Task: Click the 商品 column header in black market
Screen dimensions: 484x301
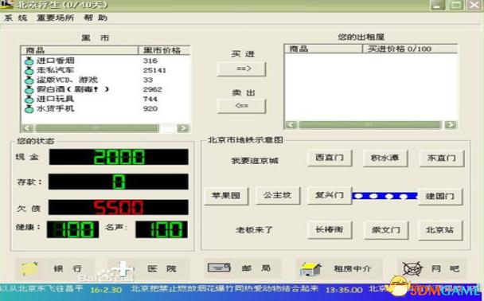Action: (x=80, y=50)
